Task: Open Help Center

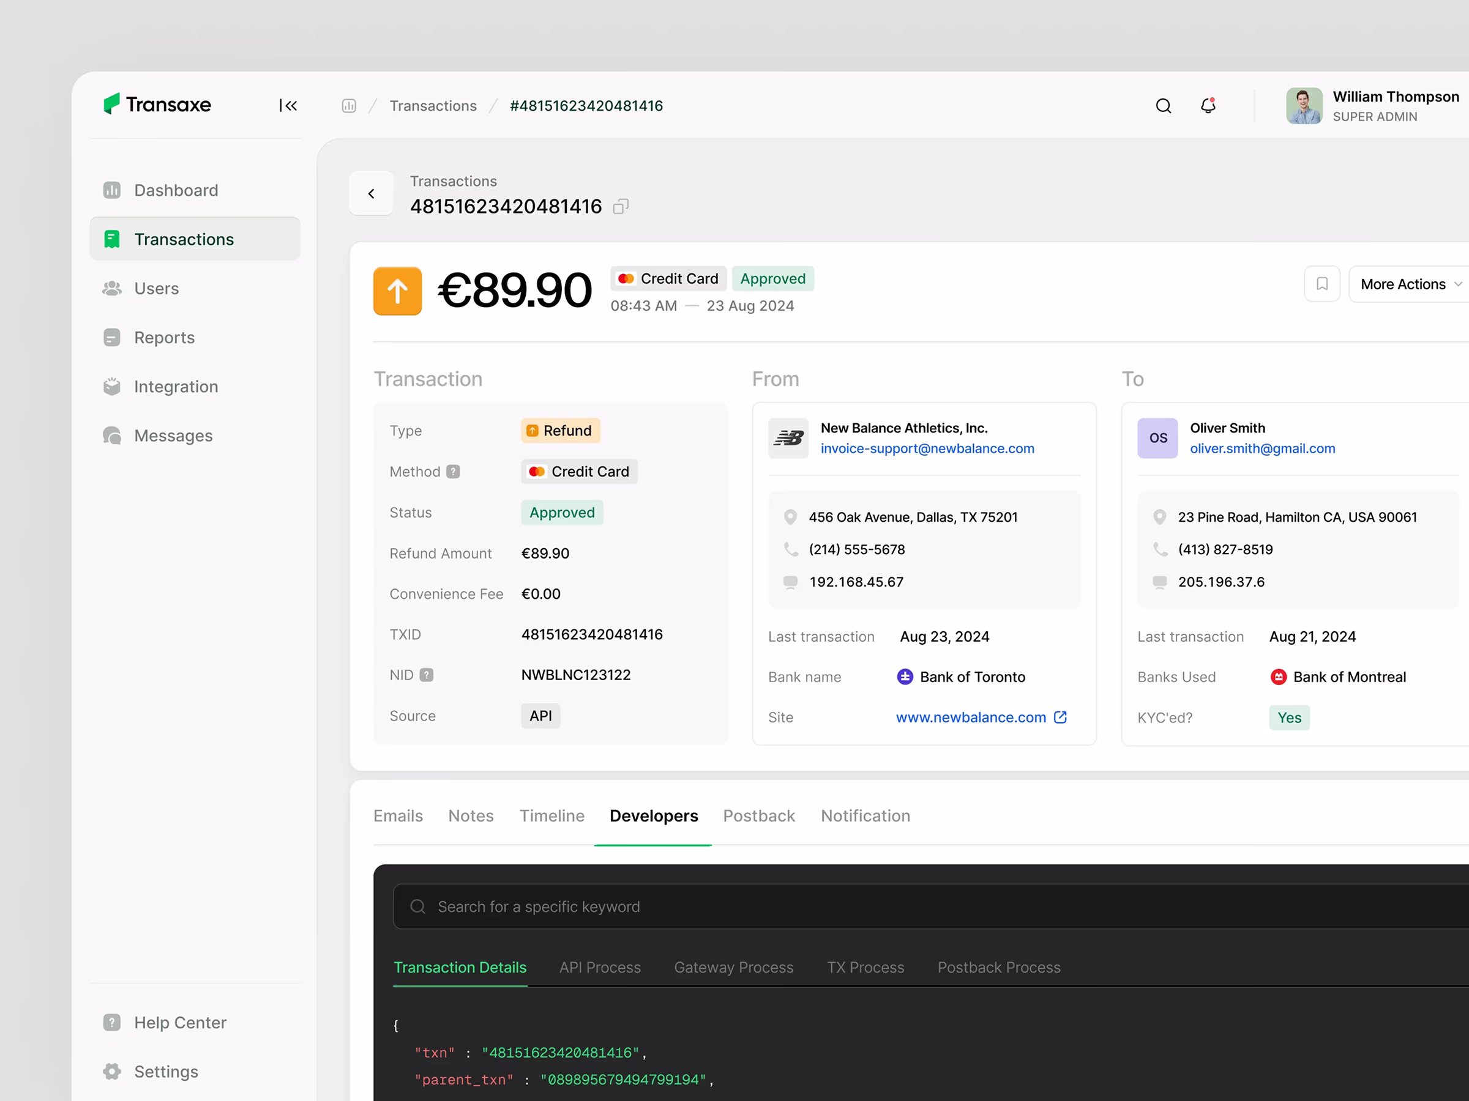Action: click(195, 1022)
